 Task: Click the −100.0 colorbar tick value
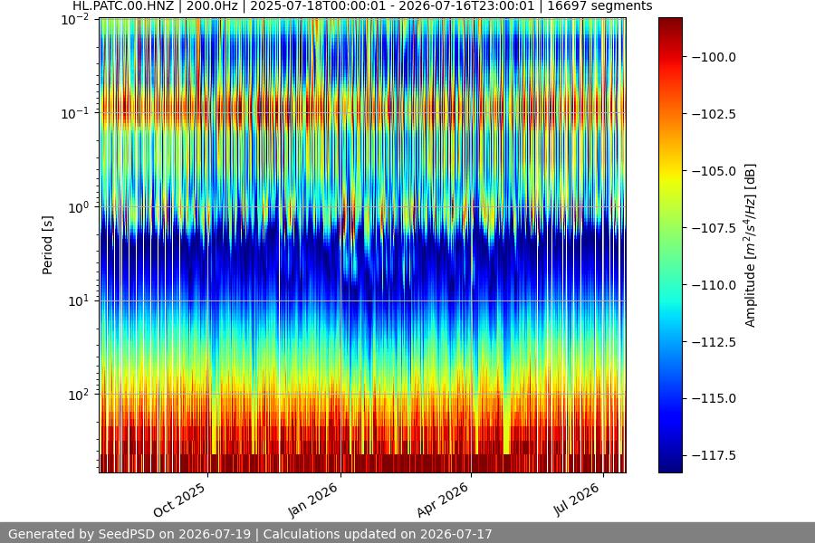pos(714,57)
